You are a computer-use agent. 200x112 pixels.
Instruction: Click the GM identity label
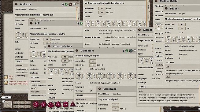point(6,97)
